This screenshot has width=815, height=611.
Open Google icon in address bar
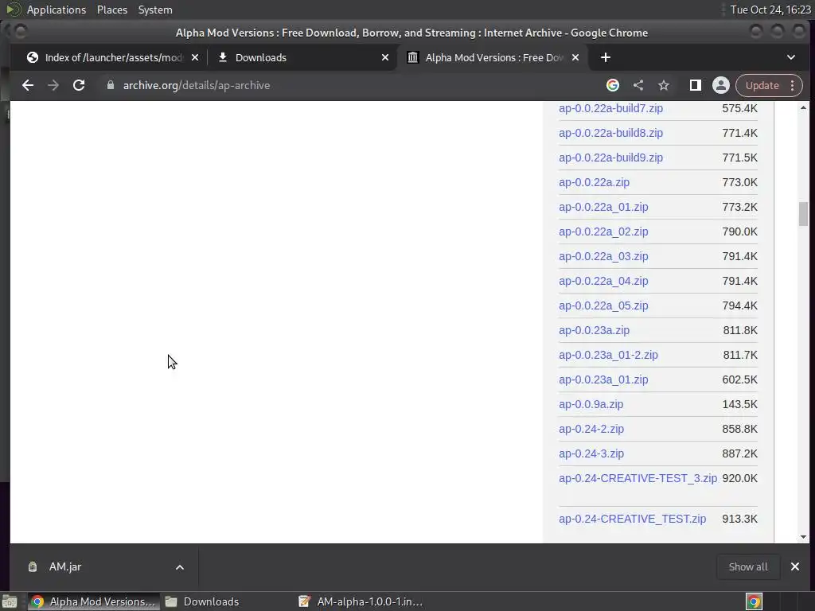pos(613,85)
